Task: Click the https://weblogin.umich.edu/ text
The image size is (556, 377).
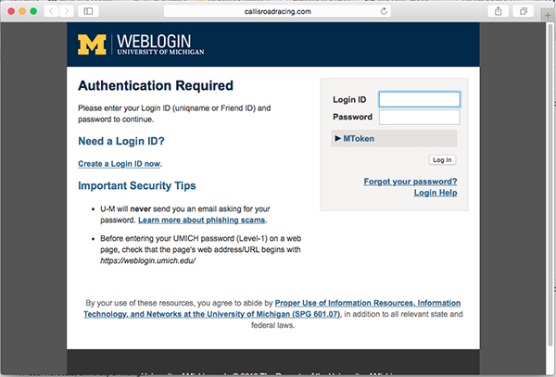Action: [x=148, y=261]
